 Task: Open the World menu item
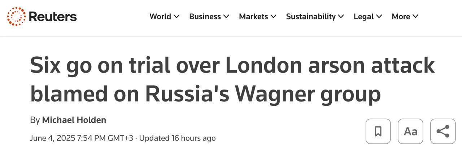coord(160,17)
